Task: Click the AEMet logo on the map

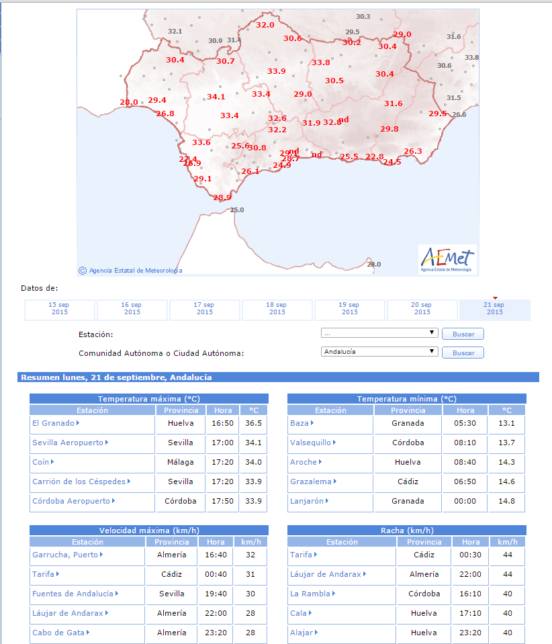Action: pyautogui.click(x=447, y=259)
